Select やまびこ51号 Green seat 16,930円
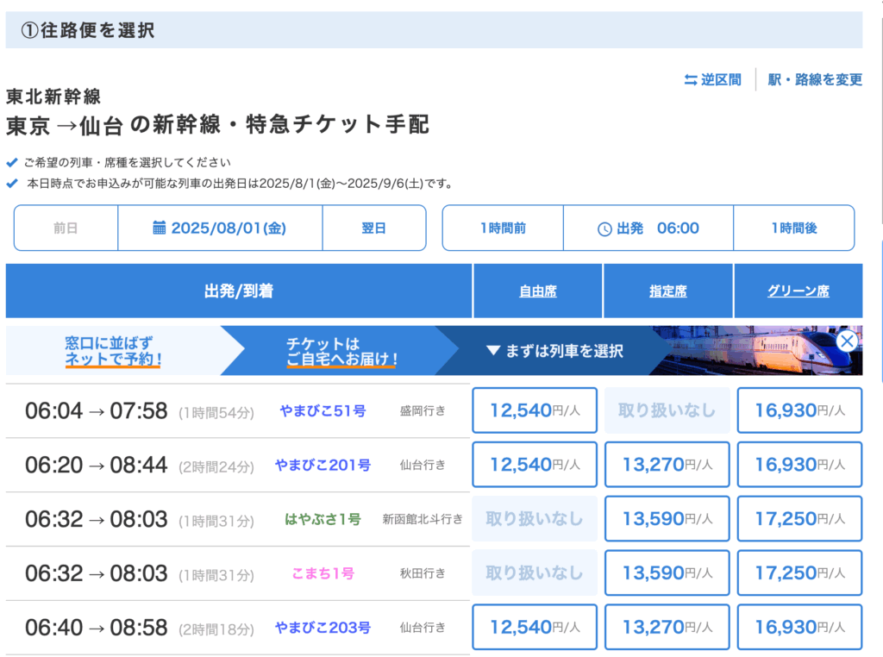Screen dimensions: 883x657 [799, 410]
